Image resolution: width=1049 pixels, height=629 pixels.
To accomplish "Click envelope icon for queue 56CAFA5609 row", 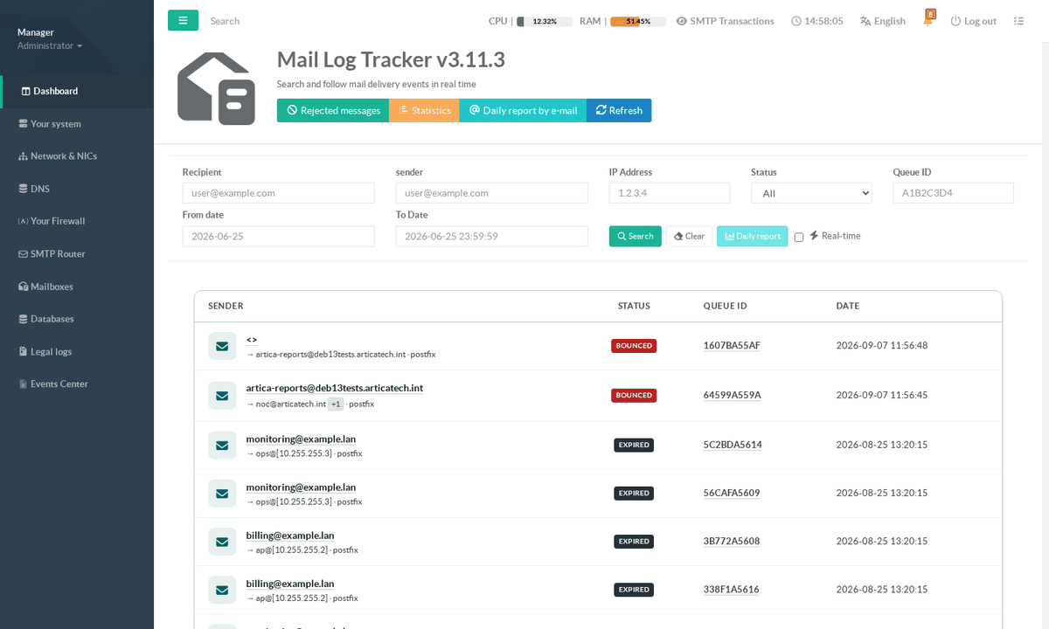I will tap(222, 493).
